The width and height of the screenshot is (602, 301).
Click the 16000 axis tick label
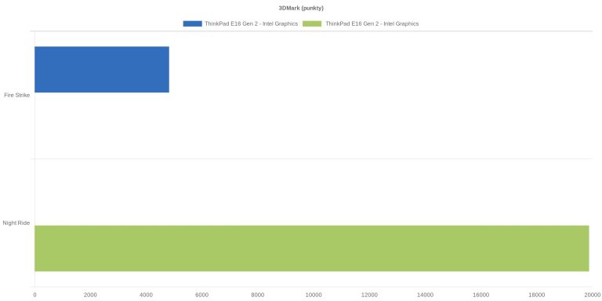point(481,295)
